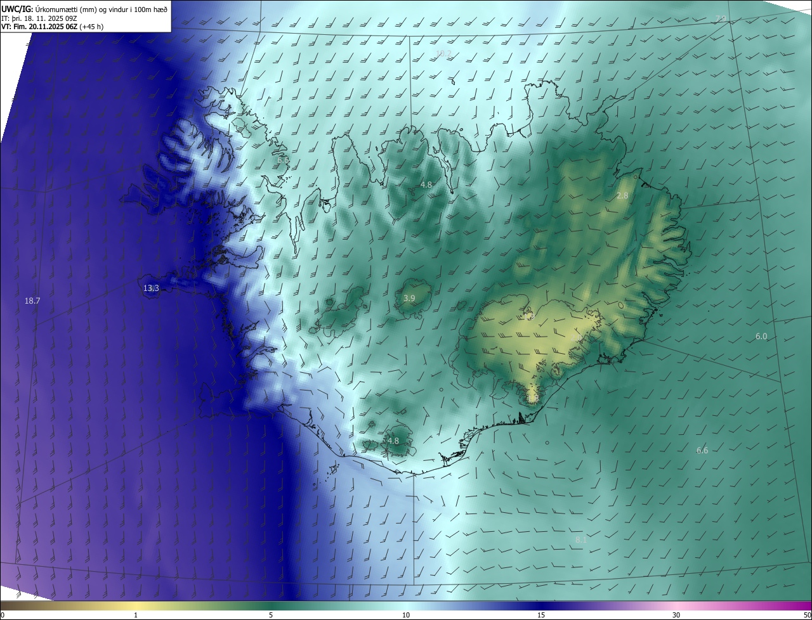Select the initial time line 'IT: þri. 18. 11. 2025 09Z'
The image size is (812, 620).
pyautogui.click(x=39, y=18)
